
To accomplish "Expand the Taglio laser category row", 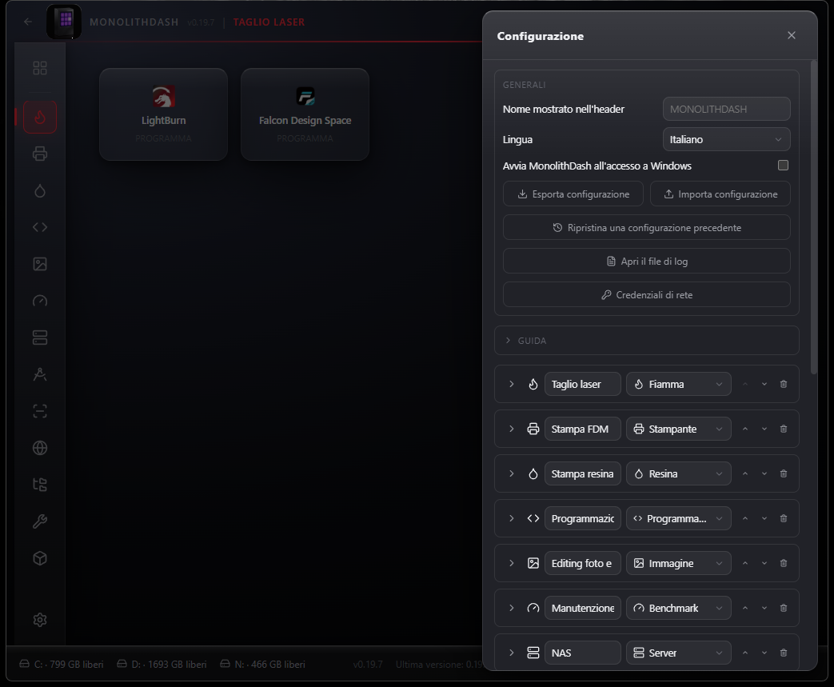I will [x=511, y=384].
